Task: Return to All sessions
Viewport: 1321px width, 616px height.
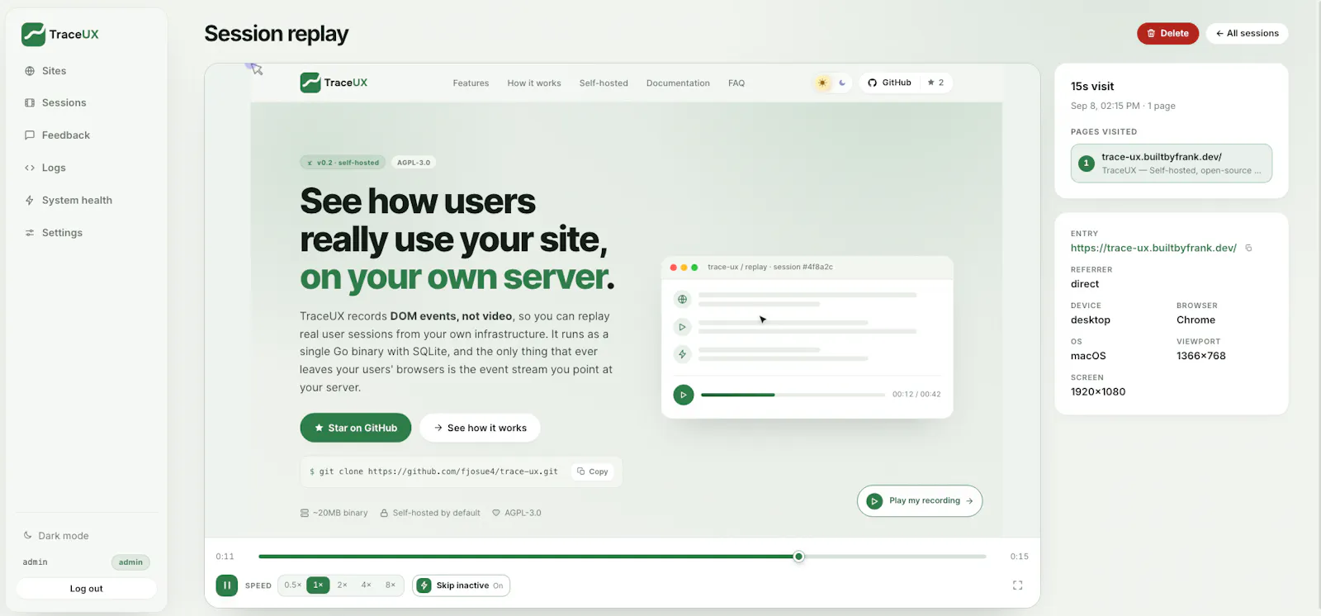Action: point(1247,34)
